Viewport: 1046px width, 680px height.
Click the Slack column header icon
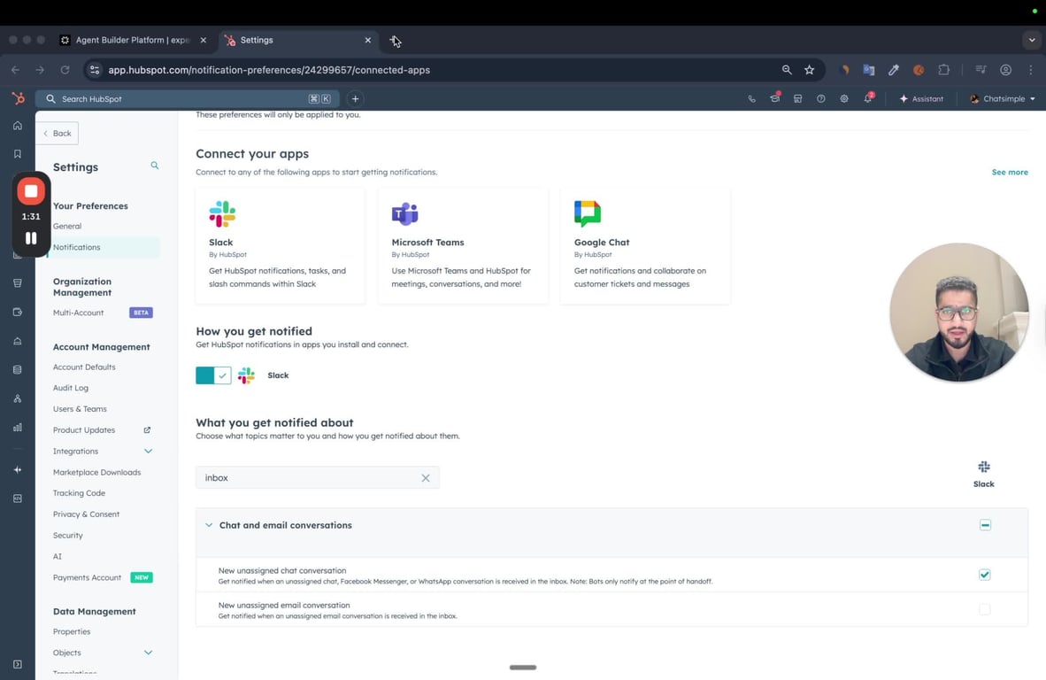[984, 467]
